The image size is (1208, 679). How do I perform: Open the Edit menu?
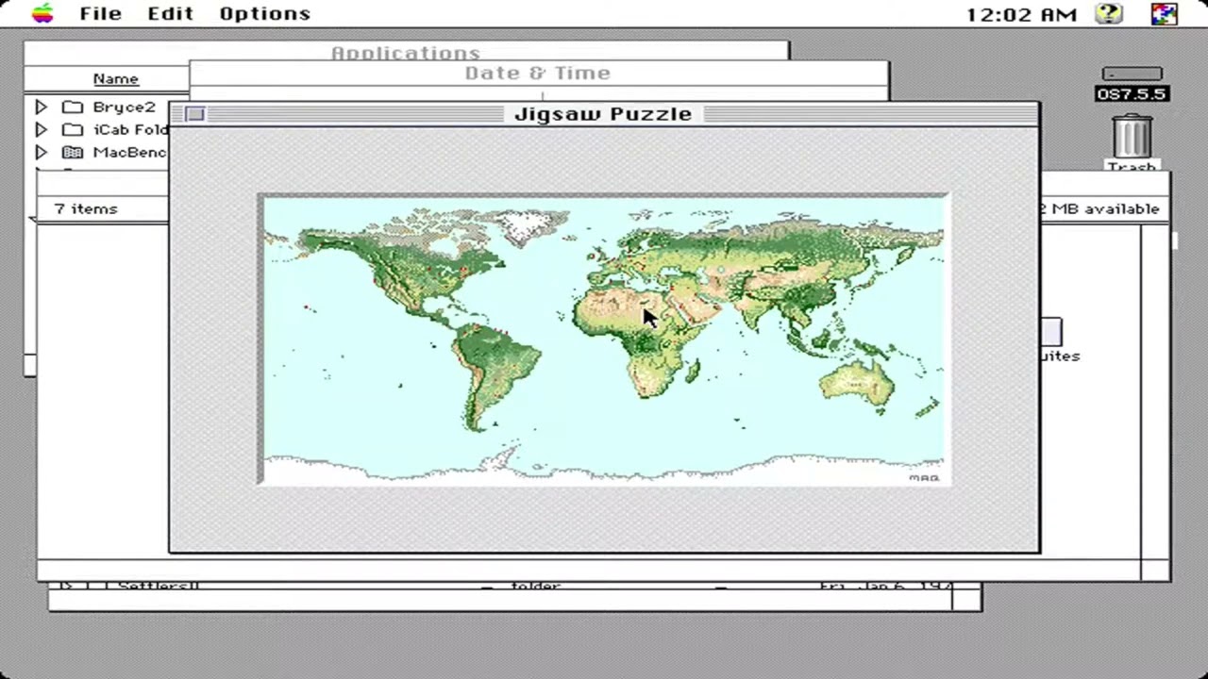click(170, 13)
